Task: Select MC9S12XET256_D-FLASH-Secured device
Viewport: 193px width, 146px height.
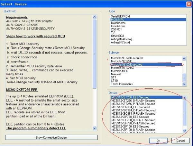Action: click(146, 101)
